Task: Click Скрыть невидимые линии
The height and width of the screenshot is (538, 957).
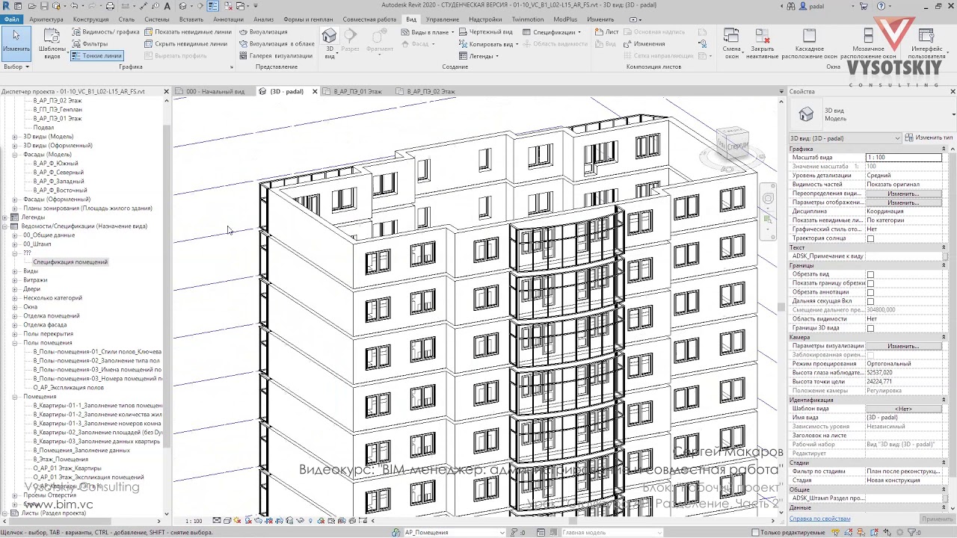Action: pyautogui.click(x=185, y=44)
